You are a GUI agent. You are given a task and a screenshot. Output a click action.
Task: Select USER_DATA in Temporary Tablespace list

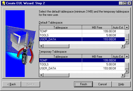pyautogui.click(x=82, y=68)
